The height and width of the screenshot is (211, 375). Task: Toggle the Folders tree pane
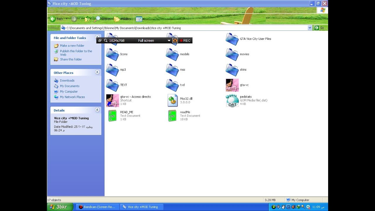tap(122, 19)
